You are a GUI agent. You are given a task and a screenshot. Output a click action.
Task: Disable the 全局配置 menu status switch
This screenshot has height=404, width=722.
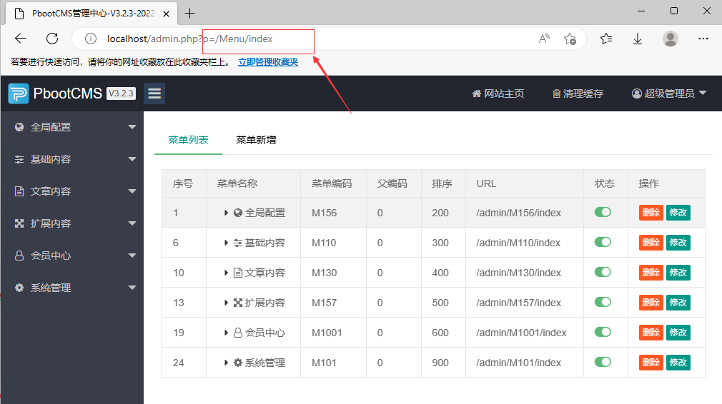[x=603, y=212]
